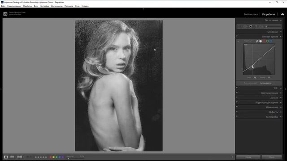Image resolution: width=287 pixels, height=161 pixels.
Task: Switch to Loupe view in toolbar
Action: (x=6, y=157)
